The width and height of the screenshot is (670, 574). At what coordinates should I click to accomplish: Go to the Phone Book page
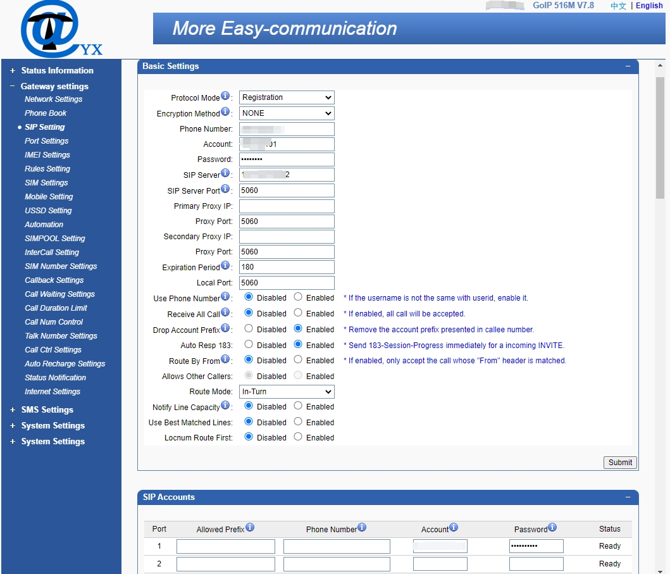(x=46, y=113)
